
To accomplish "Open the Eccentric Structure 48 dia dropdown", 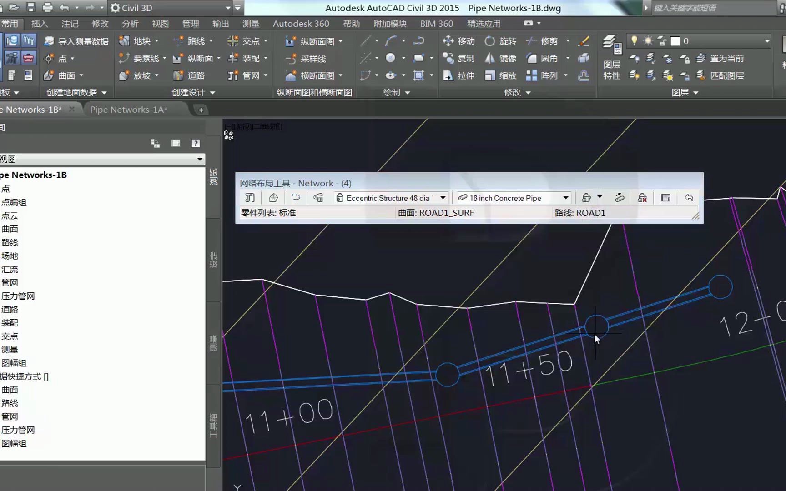I will [443, 198].
